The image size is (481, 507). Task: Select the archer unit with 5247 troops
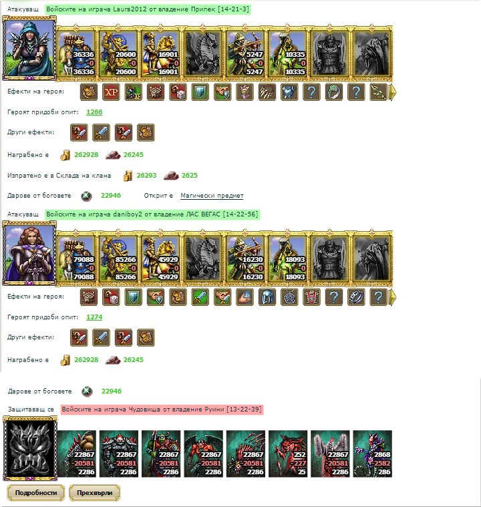[246, 53]
